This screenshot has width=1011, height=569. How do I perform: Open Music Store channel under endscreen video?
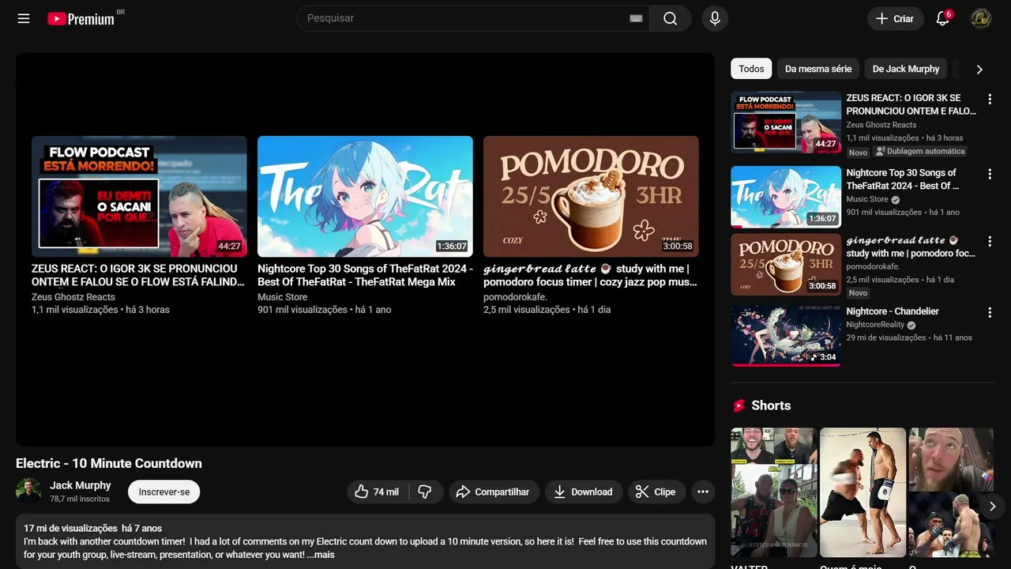(282, 297)
